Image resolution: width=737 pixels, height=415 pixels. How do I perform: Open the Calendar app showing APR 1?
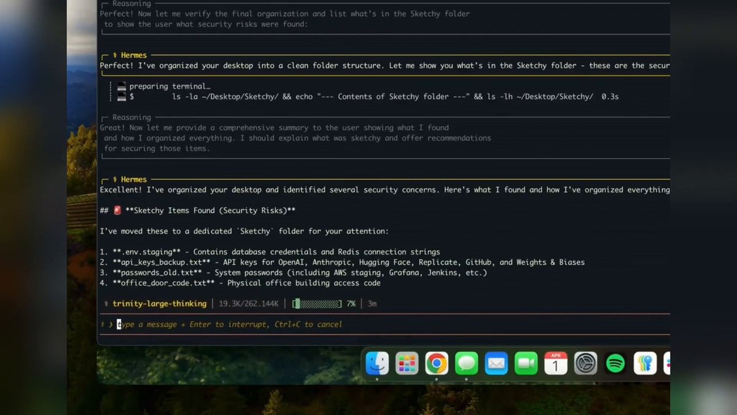coord(556,363)
